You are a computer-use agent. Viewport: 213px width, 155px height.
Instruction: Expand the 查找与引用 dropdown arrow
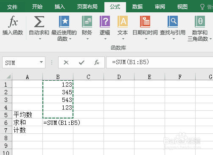click(174, 39)
